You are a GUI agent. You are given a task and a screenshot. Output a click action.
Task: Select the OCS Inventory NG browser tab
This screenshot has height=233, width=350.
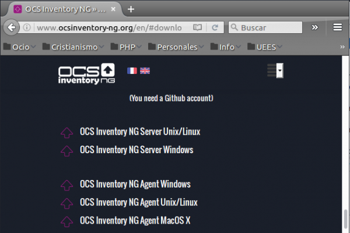(65, 9)
